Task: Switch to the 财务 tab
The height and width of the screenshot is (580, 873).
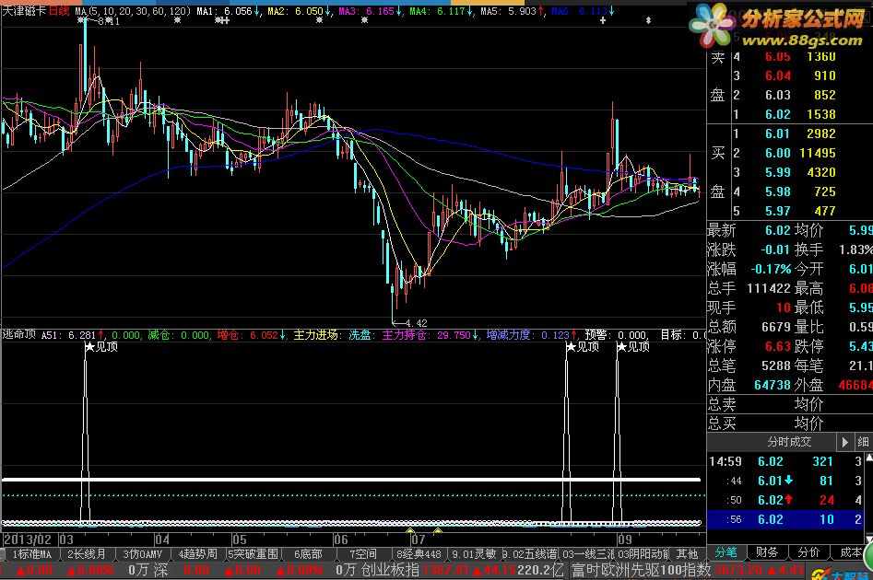Action: click(767, 552)
